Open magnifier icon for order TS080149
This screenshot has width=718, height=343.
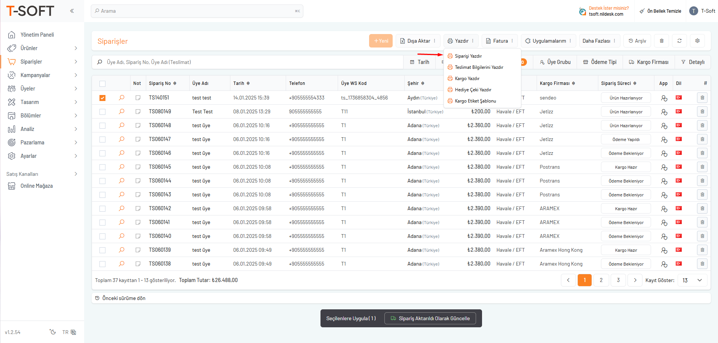pos(122,111)
